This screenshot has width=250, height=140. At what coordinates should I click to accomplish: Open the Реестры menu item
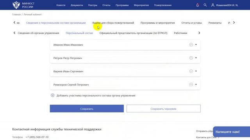pos(93,5)
